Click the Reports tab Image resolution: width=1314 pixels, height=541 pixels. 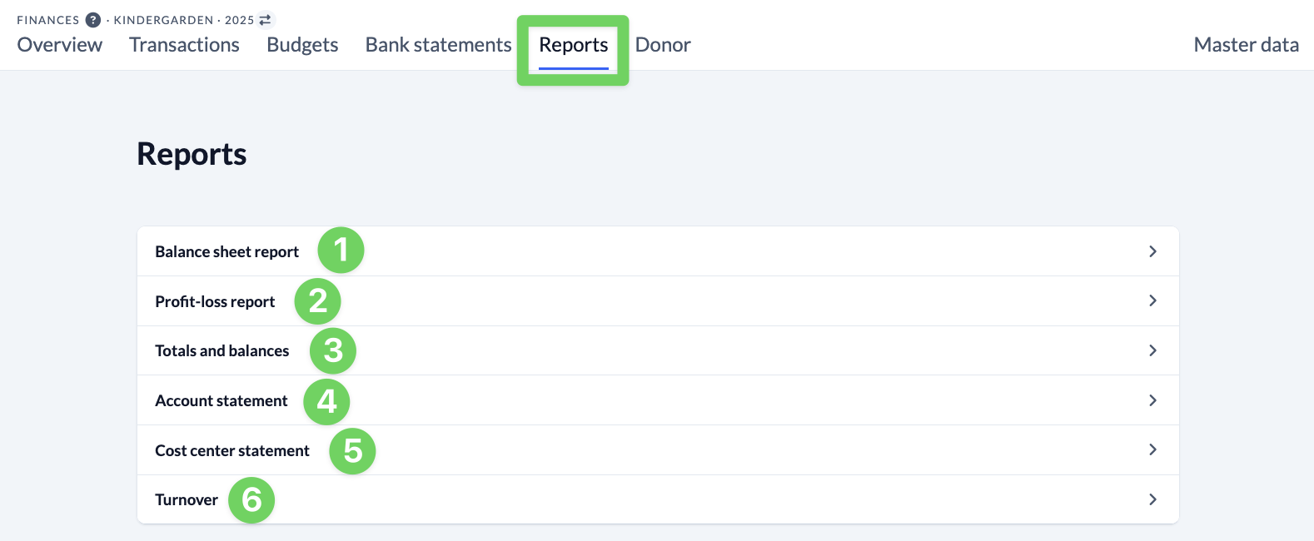(x=573, y=45)
